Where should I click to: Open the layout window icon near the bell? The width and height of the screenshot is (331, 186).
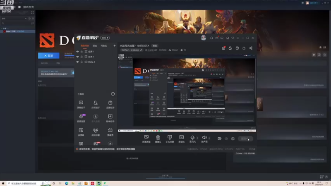[x=237, y=48]
